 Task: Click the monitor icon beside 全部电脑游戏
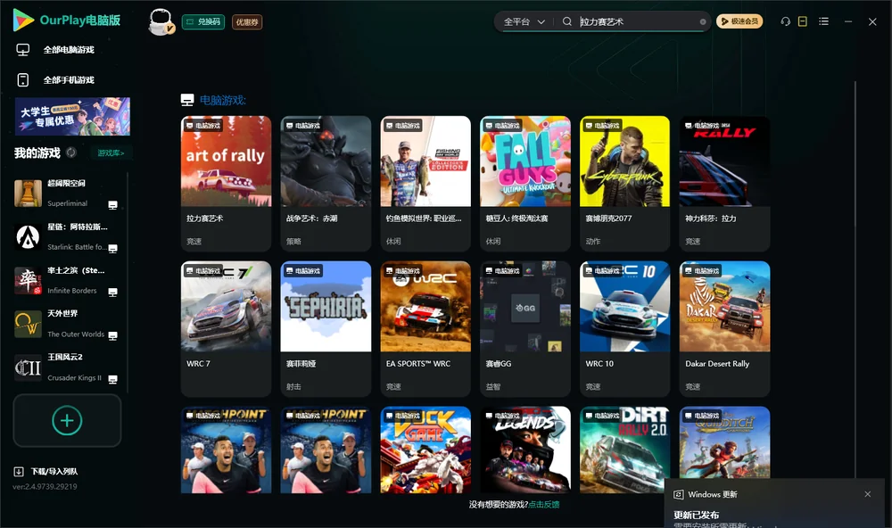[x=23, y=50]
